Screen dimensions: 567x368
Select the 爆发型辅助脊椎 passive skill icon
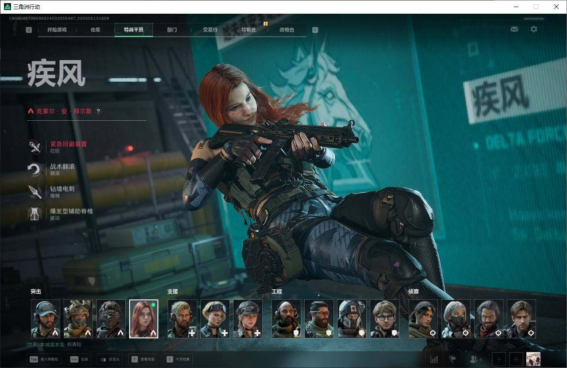tap(35, 214)
